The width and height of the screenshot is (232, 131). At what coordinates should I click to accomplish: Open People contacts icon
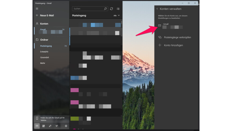(x=50, y=126)
